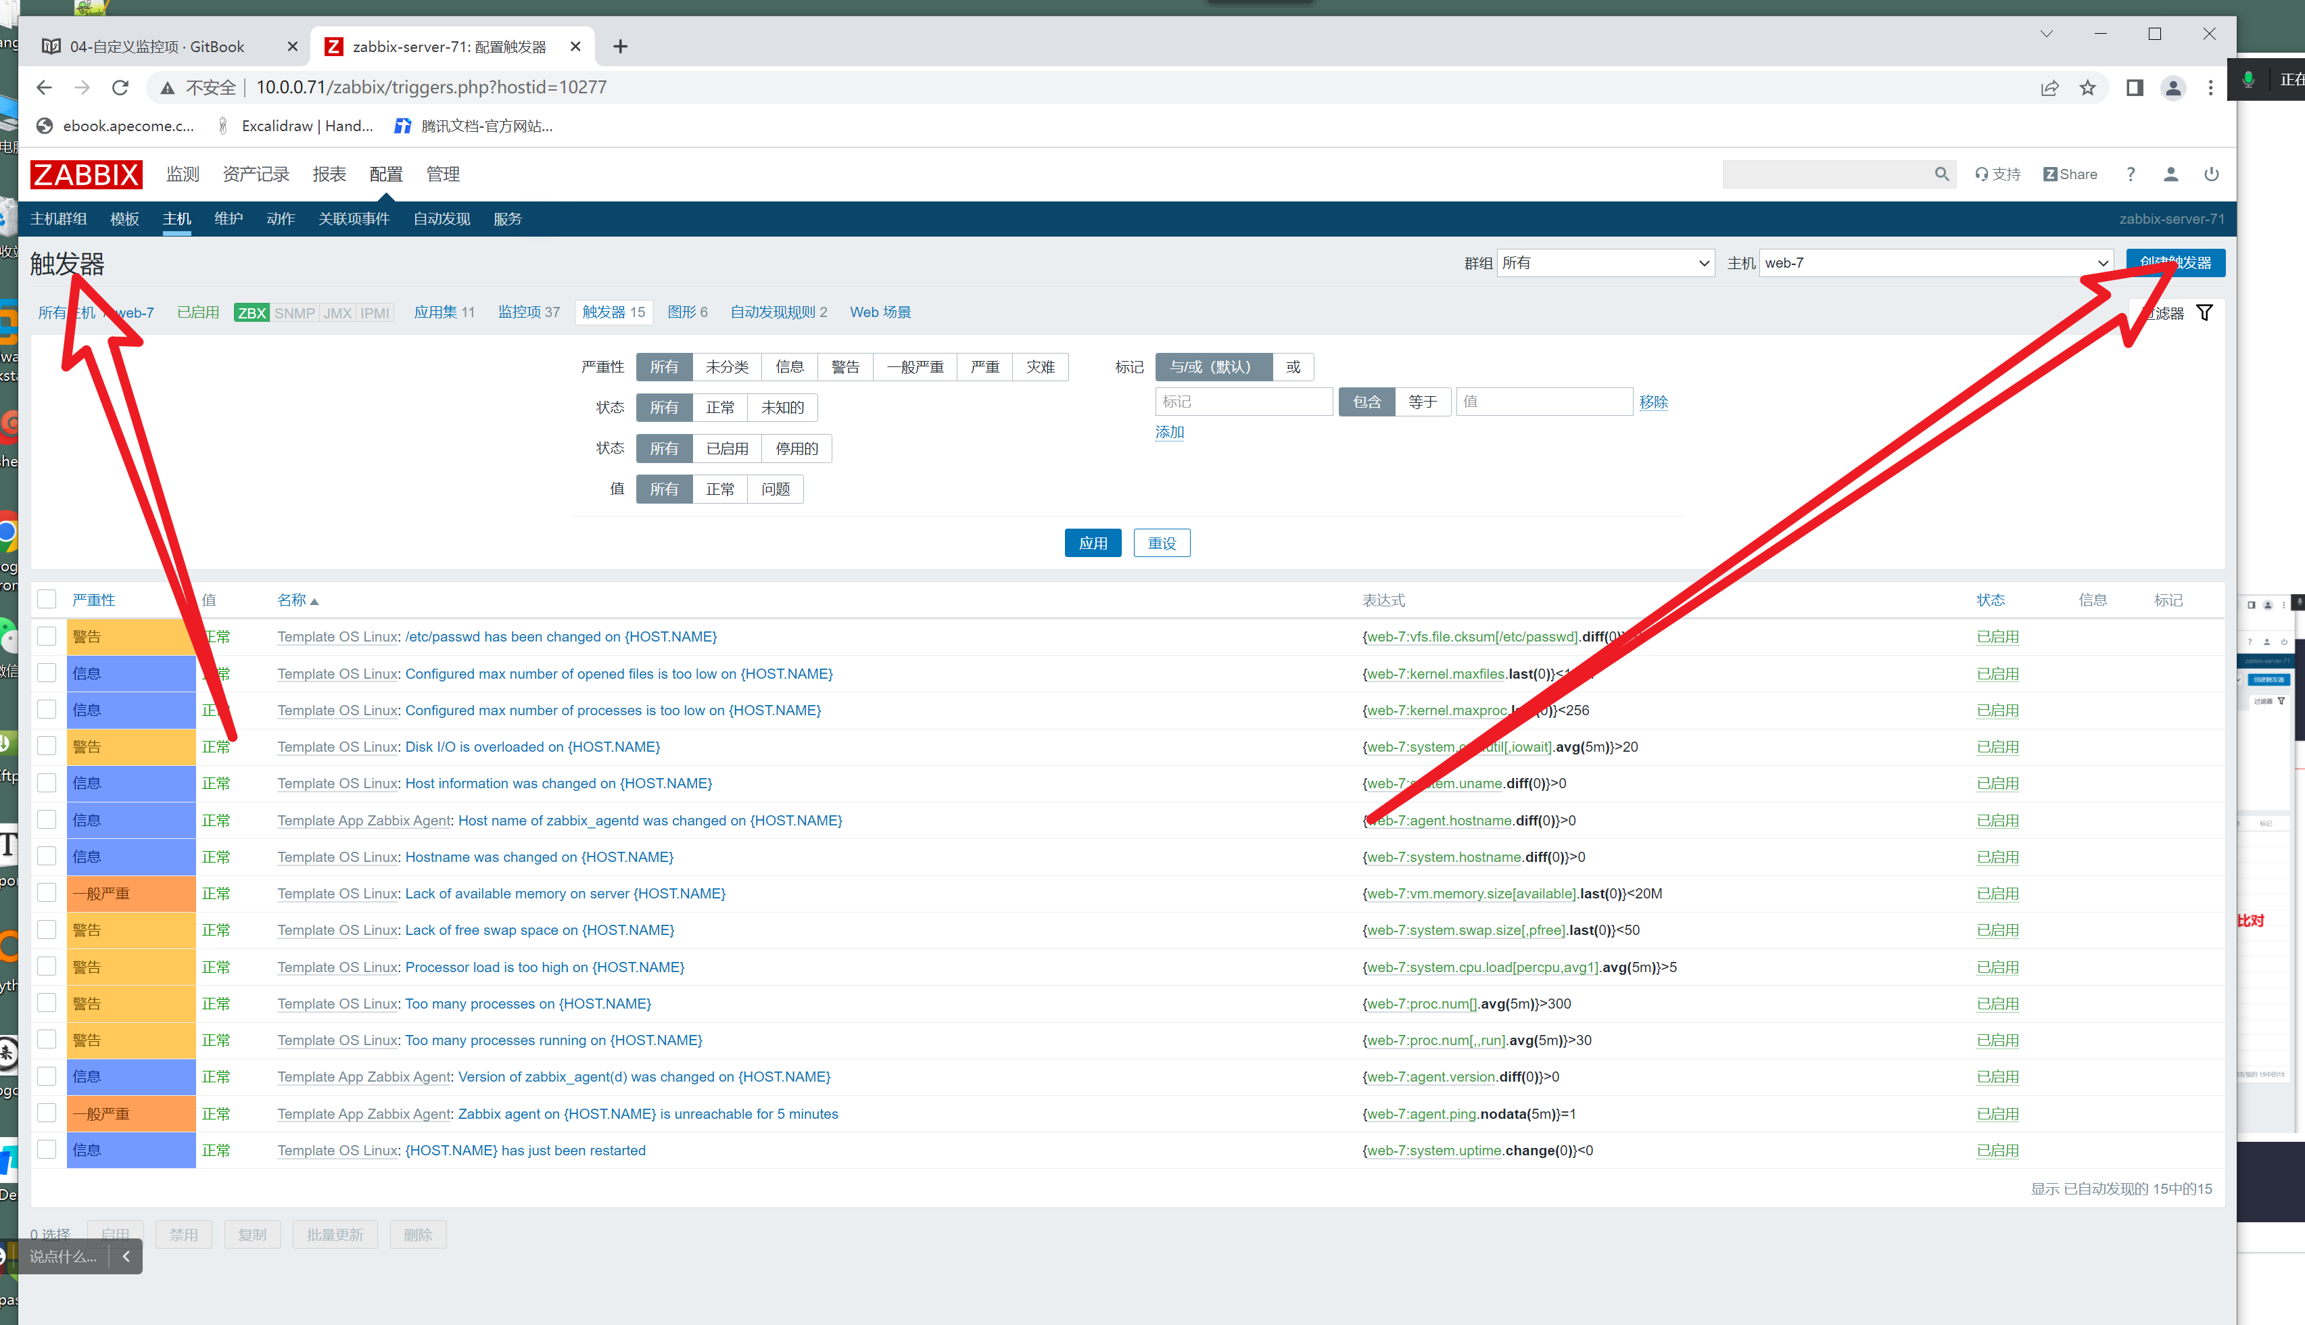Check the Disk I/O overloaded trigger row
This screenshot has width=2305, height=1325.
[x=47, y=746]
